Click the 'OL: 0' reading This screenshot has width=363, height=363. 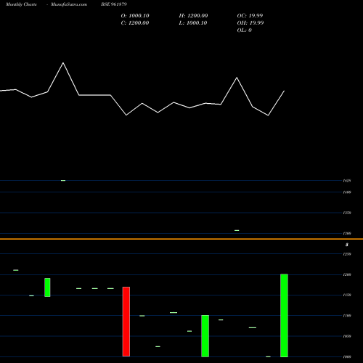[244, 30]
